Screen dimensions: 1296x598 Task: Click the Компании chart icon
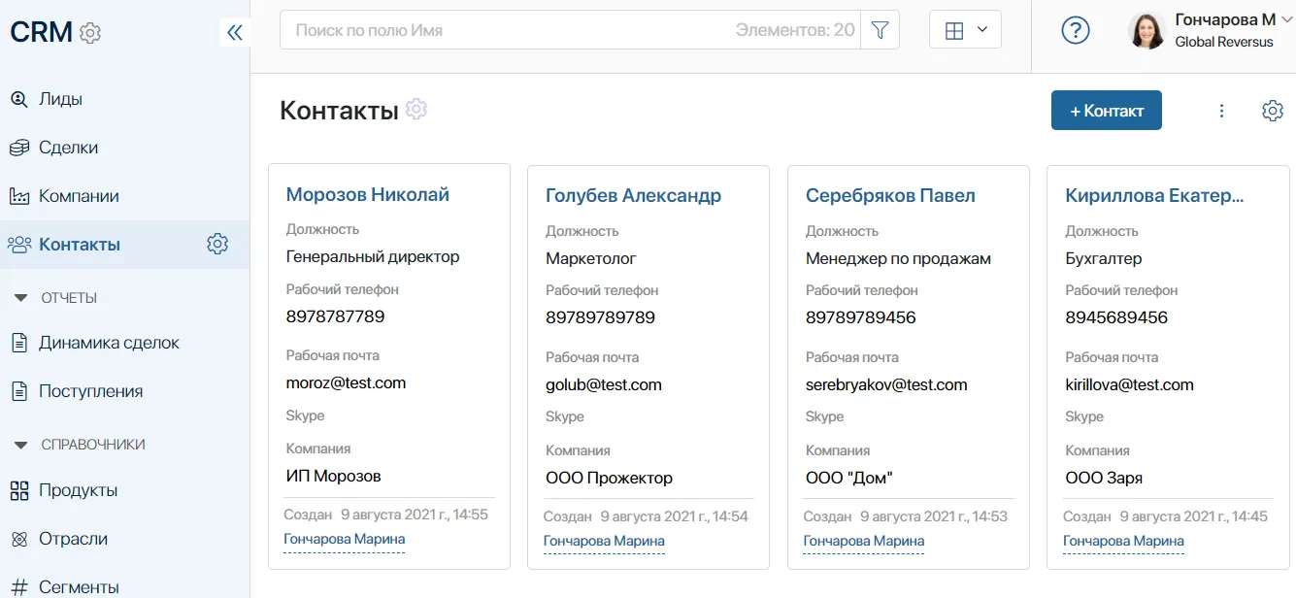[x=21, y=195]
